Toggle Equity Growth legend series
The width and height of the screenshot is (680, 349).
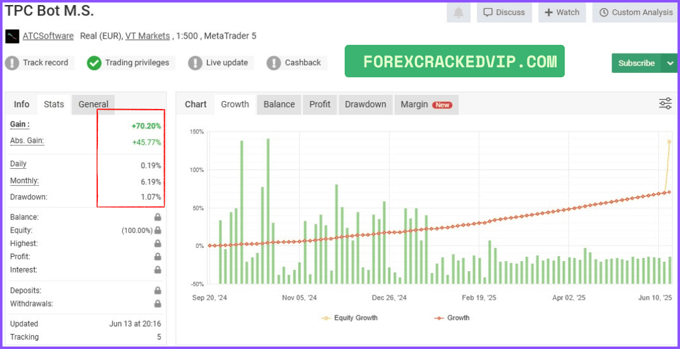click(x=350, y=318)
